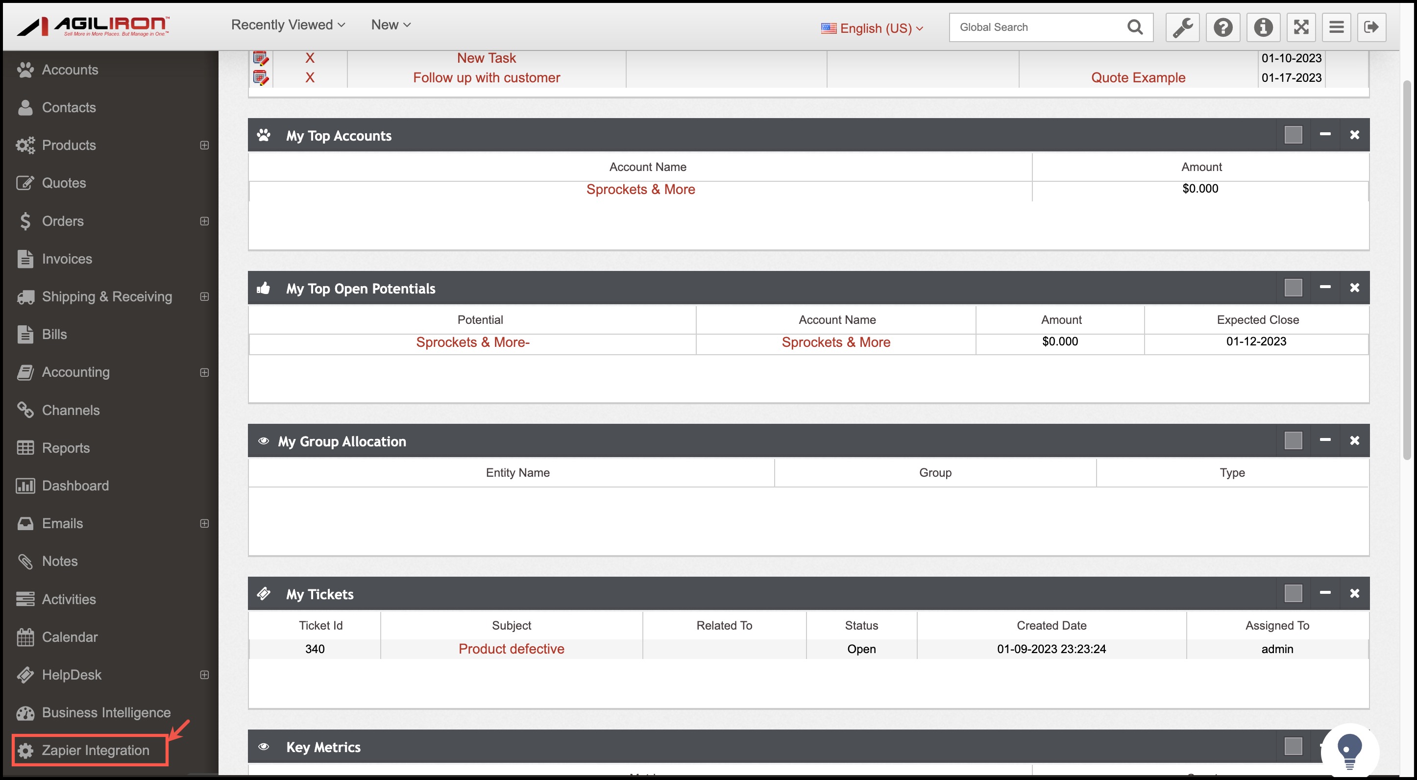Click the Global Search magnifier icon
Image resolution: width=1417 pixels, height=780 pixels.
coord(1135,27)
